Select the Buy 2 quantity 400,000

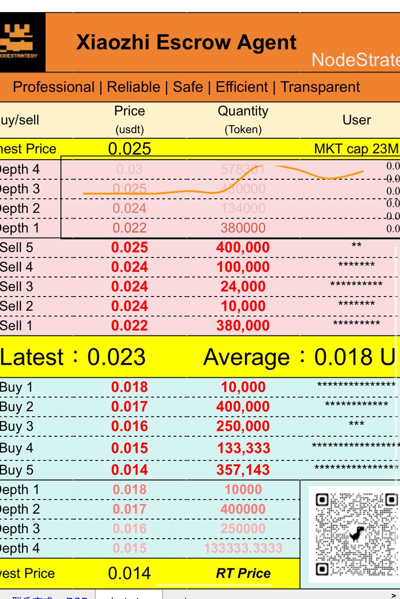tap(243, 407)
